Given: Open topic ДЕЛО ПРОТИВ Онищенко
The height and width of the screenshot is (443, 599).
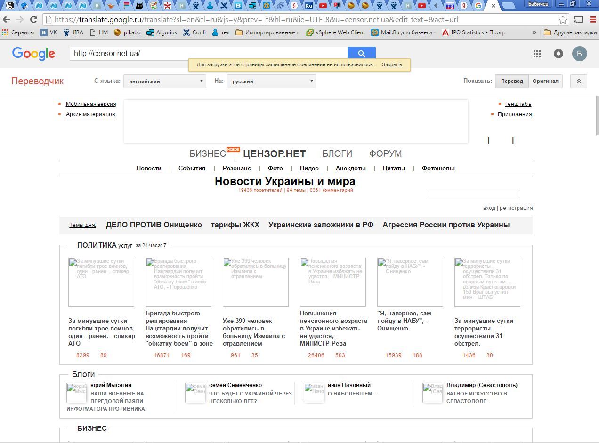Looking at the screenshot, I should (154, 225).
